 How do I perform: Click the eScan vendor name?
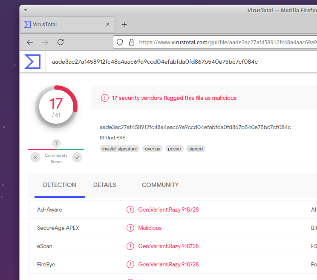(x=45, y=246)
